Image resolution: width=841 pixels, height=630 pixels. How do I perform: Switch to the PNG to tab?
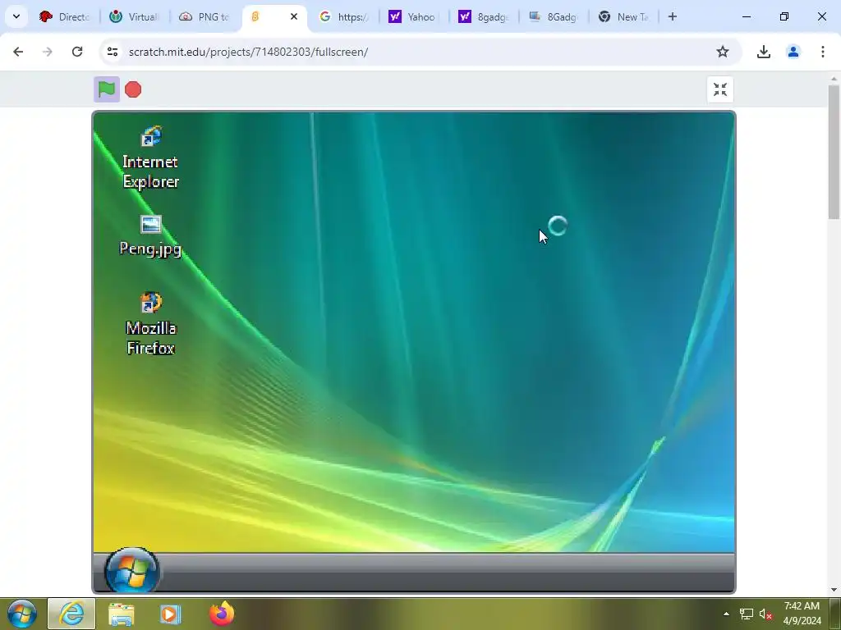point(204,16)
